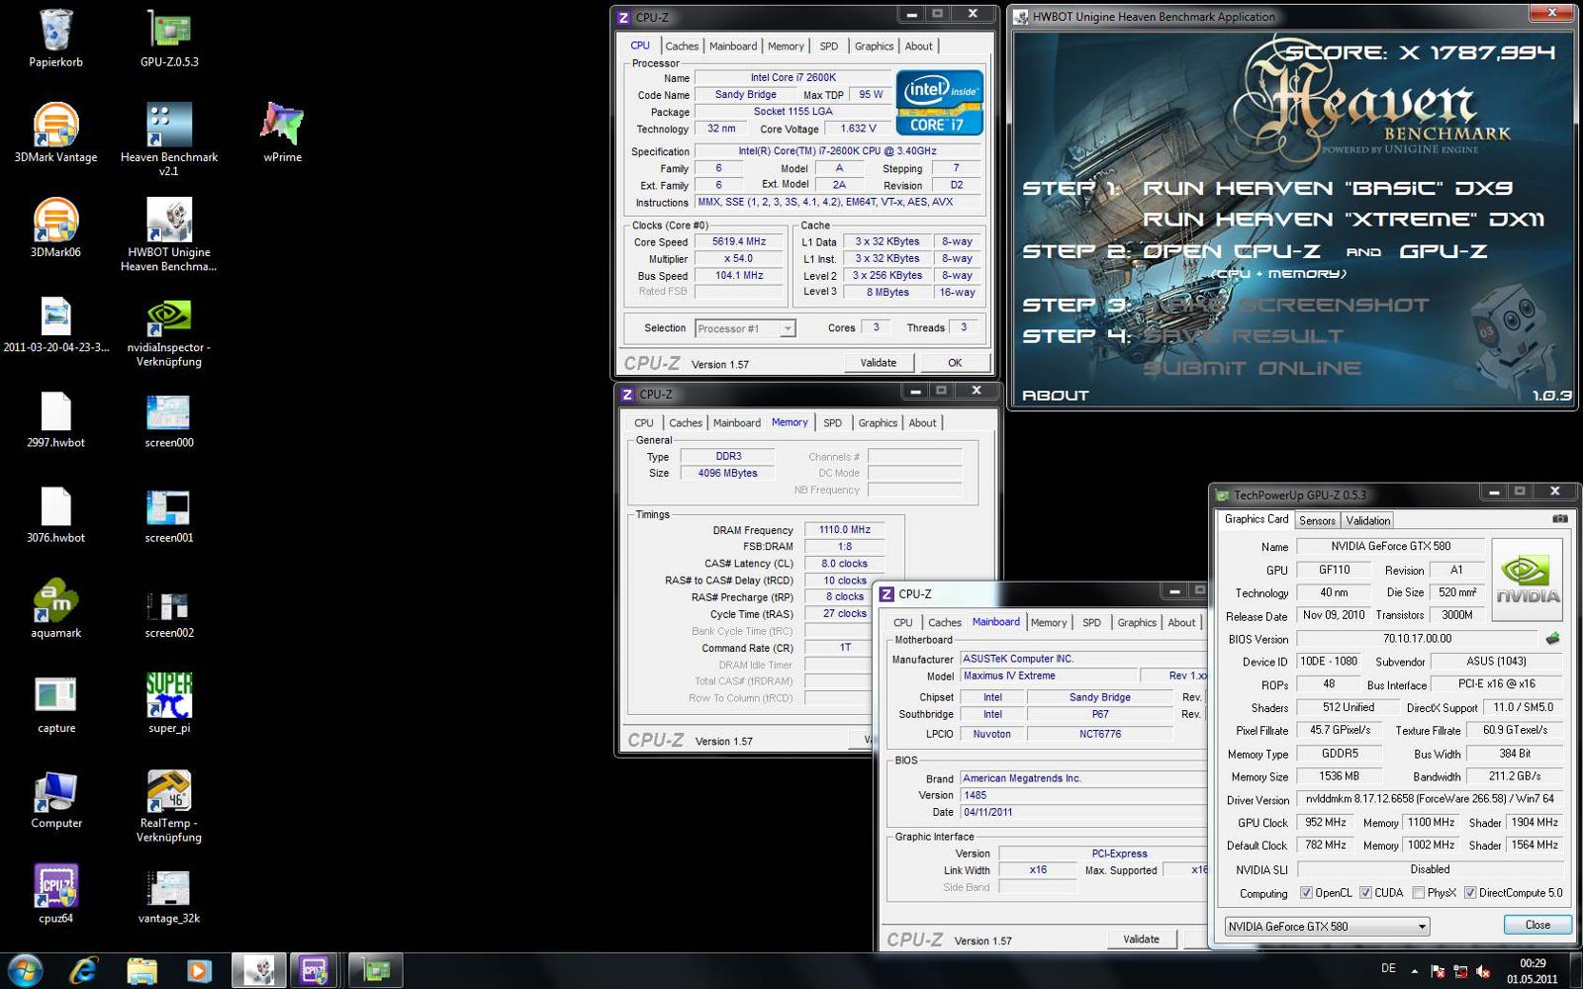Open the NVIDIA GeForce GTX 580 card dropdown

[x=1327, y=927]
